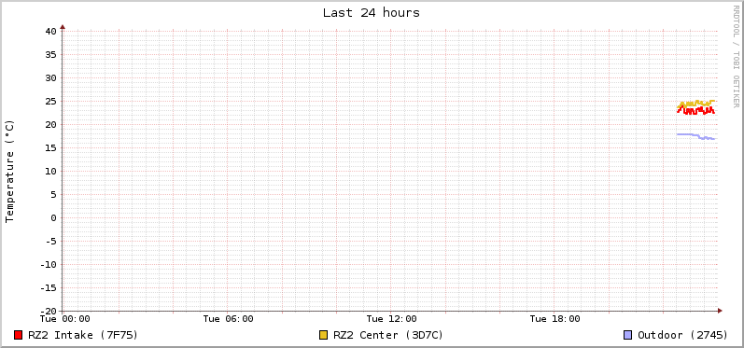Screen dimensions: 744x348
Task: Select the RZ2 Intake (7F75) legend label
Action: [83, 335]
